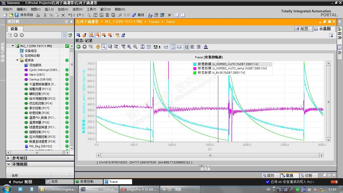The height and width of the screenshot is (193, 343).
Task: Toggle the zoom selection tool
Action: 104,47
